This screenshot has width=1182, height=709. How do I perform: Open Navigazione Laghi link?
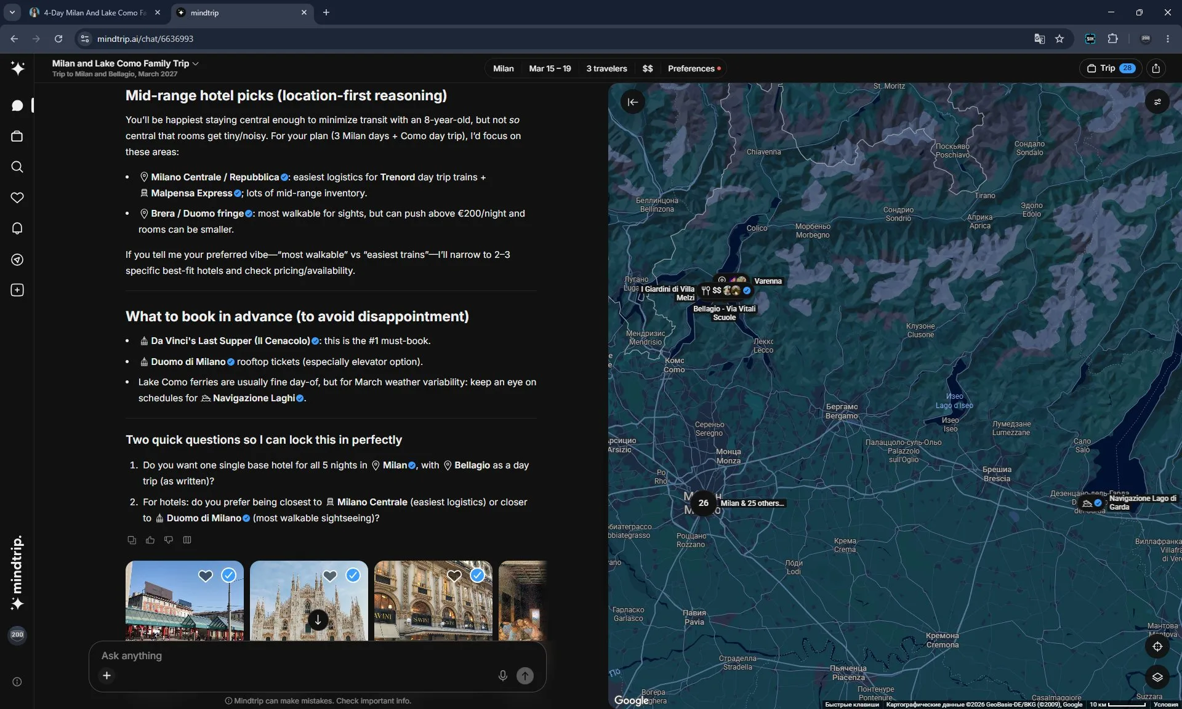point(252,398)
